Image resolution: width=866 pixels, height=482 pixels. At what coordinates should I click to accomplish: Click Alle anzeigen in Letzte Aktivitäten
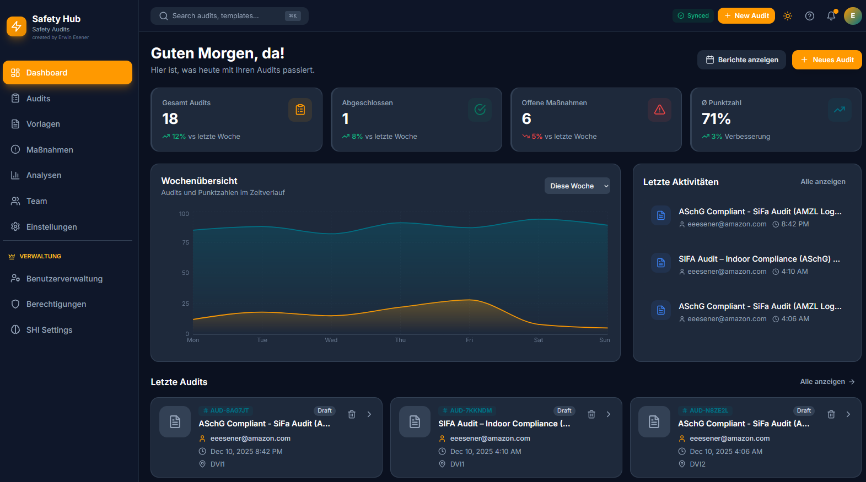point(822,182)
